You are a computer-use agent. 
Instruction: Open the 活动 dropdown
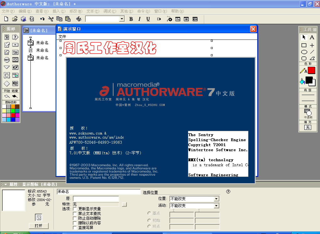[195, 205]
